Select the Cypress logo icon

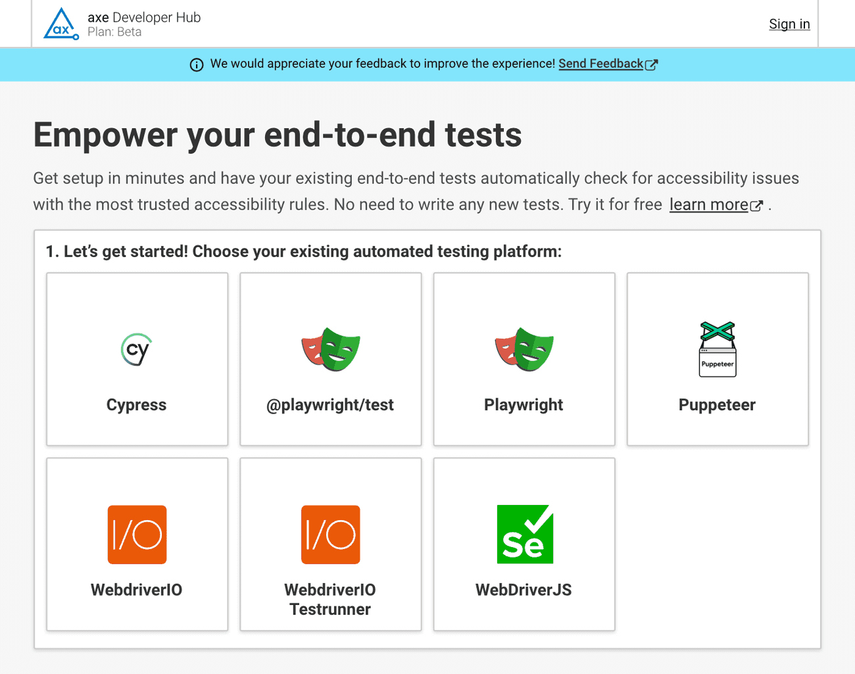tap(137, 350)
